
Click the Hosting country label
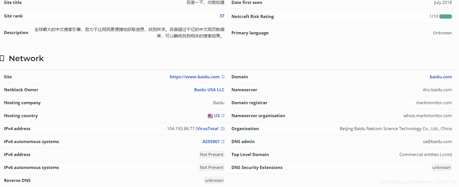(21, 116)
